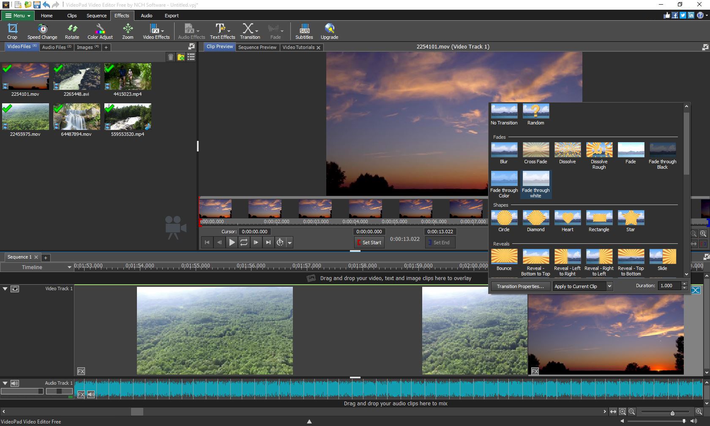The height and width of the screenshot is (426, 710).
Task: Open the Speed Change tool
Action: [42, 31]
